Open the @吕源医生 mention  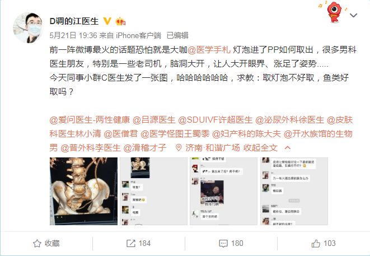[154, 120]
